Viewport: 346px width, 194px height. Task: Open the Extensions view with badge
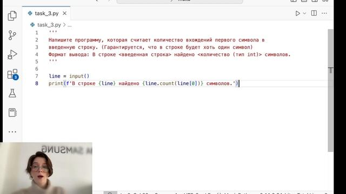pos(13,74)
